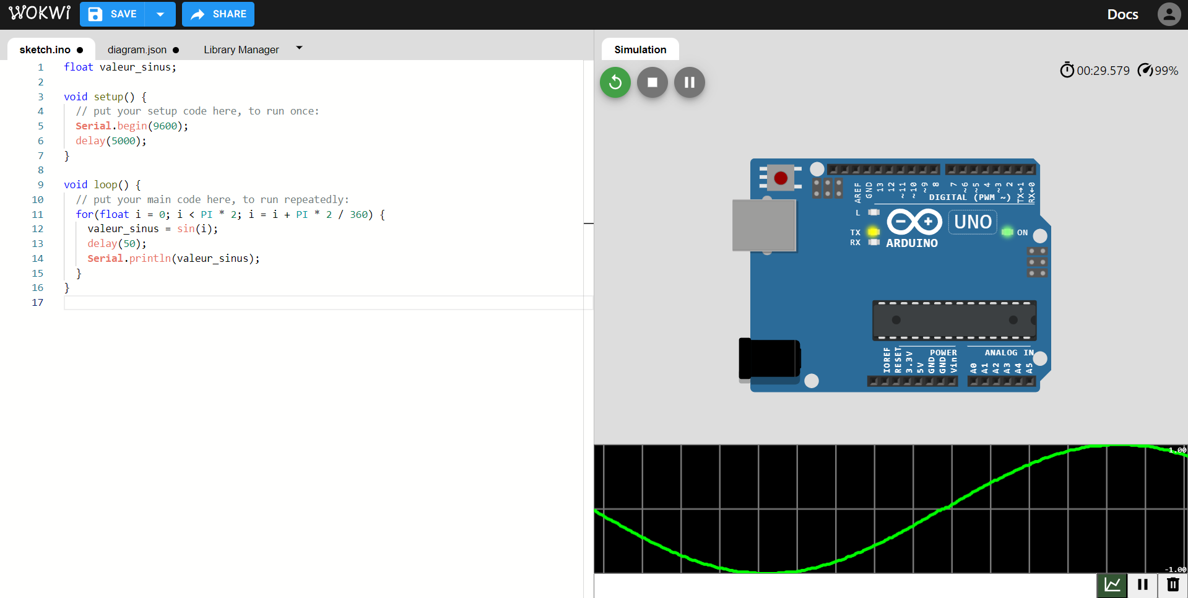Click the loop comment on line 10
1188x598 pixels.
212,199
